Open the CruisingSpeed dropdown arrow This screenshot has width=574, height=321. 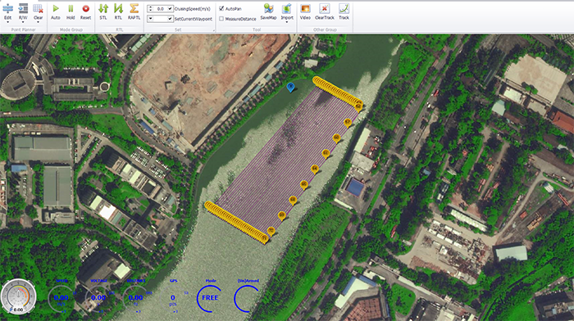pyautogui.click(x=170, y=8)
